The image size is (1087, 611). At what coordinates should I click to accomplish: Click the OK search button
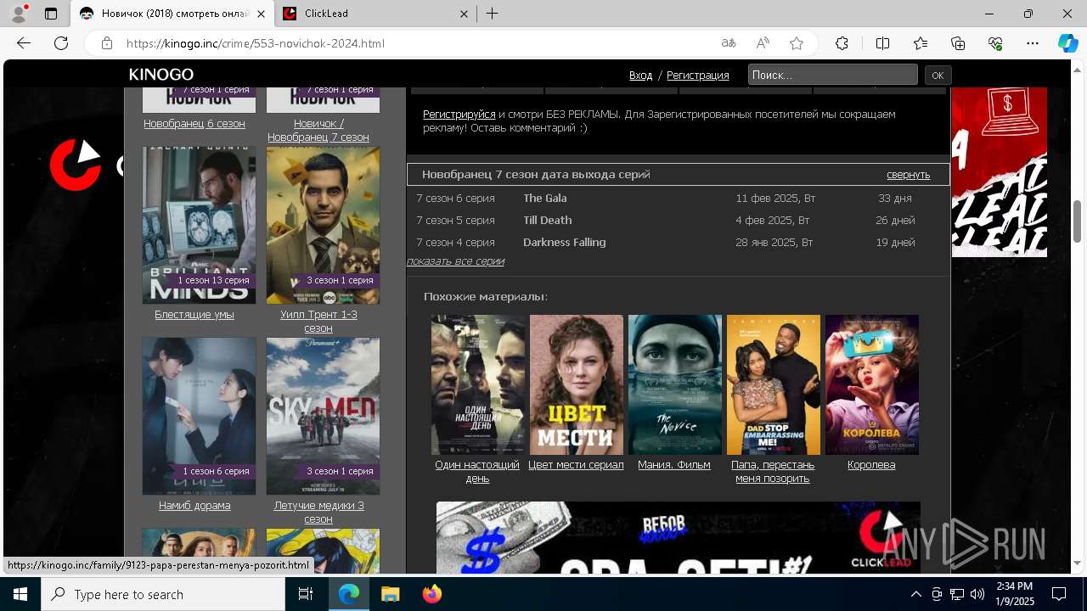[938, 76]
